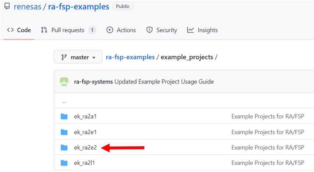The image size is (314, 172).
Task: Open the ek_ra2e1 folder
Action: [x=85, y=132]
